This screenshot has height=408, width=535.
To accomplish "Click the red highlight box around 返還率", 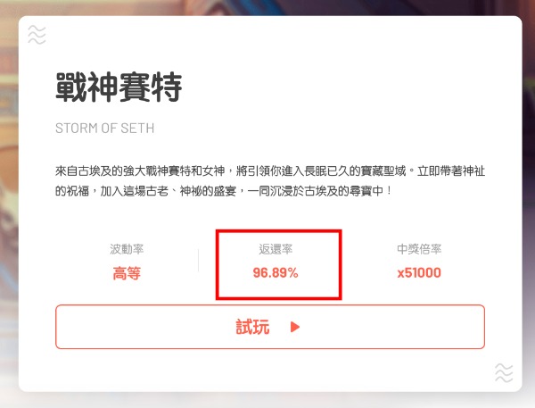I will pos(279,264).
